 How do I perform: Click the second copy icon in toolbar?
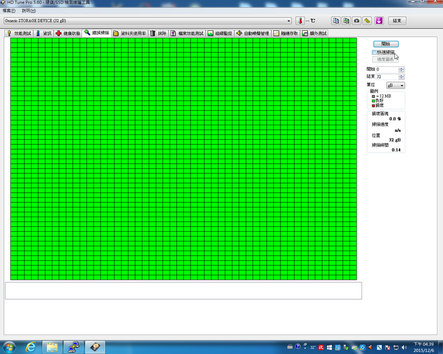(346, 20)
